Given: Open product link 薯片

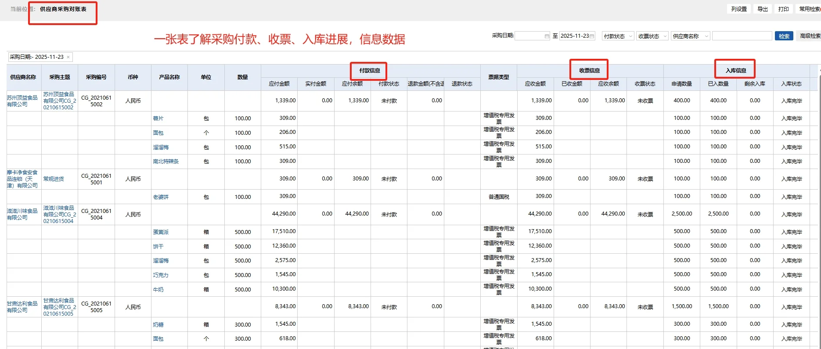Looking at the screenshot, I should tap(158, 119).
